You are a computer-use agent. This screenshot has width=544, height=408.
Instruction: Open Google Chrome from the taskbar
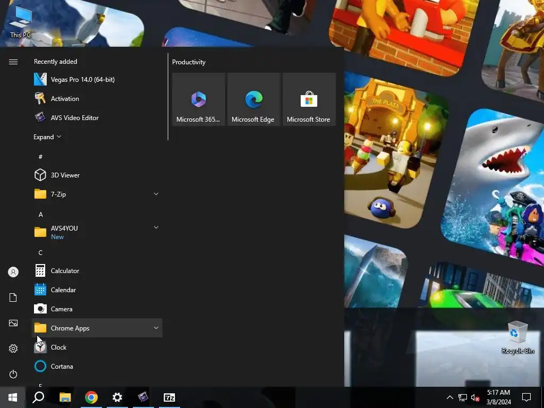tap(91, 397)
